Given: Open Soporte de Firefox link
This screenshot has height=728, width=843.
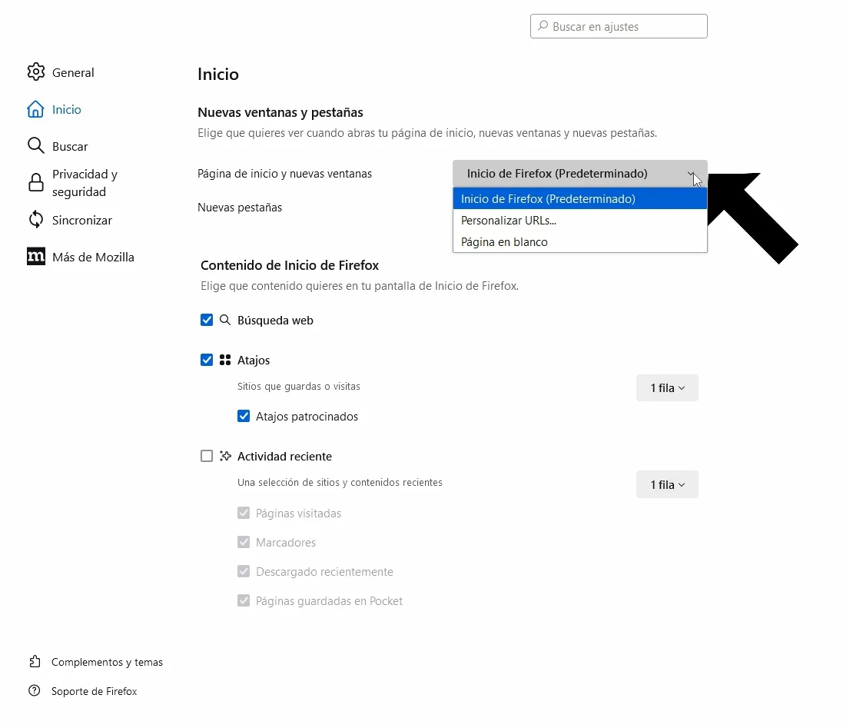Looking at the screenshot, I should 94,691.
